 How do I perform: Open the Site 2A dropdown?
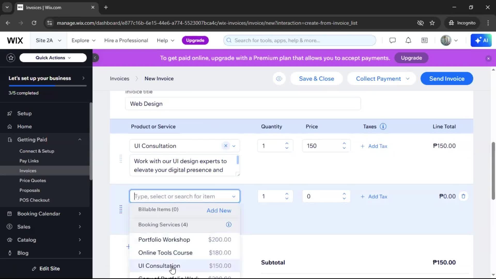[49, 40]
